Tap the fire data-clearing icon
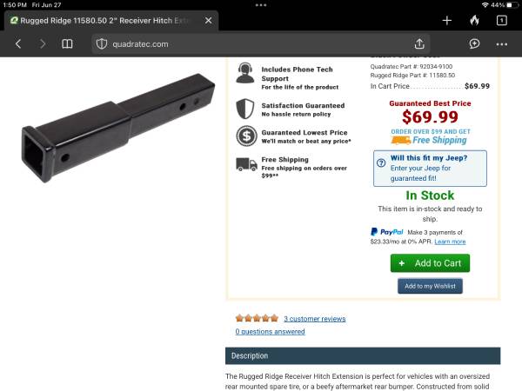This screenshot has width=522, height=391. click(x=474, y=21)
